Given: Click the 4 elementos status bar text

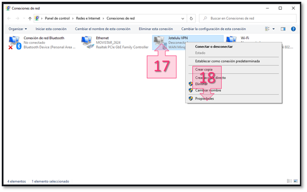Looking at the screenshot, I should pyautogui.click(x=16, y=181).
